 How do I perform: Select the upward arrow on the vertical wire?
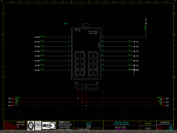click(x=146, y=23)
